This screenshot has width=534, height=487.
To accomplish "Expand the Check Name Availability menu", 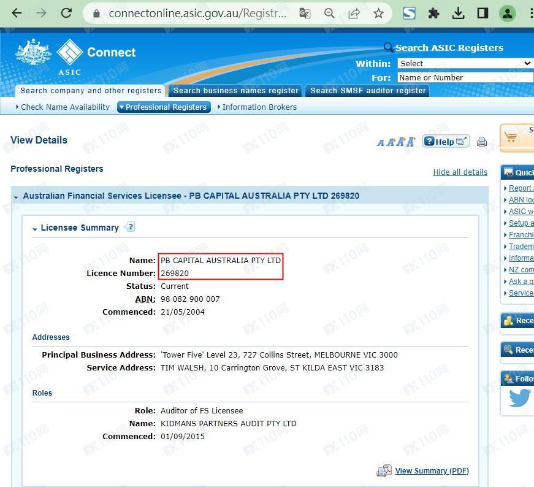I will coord(63,107).
